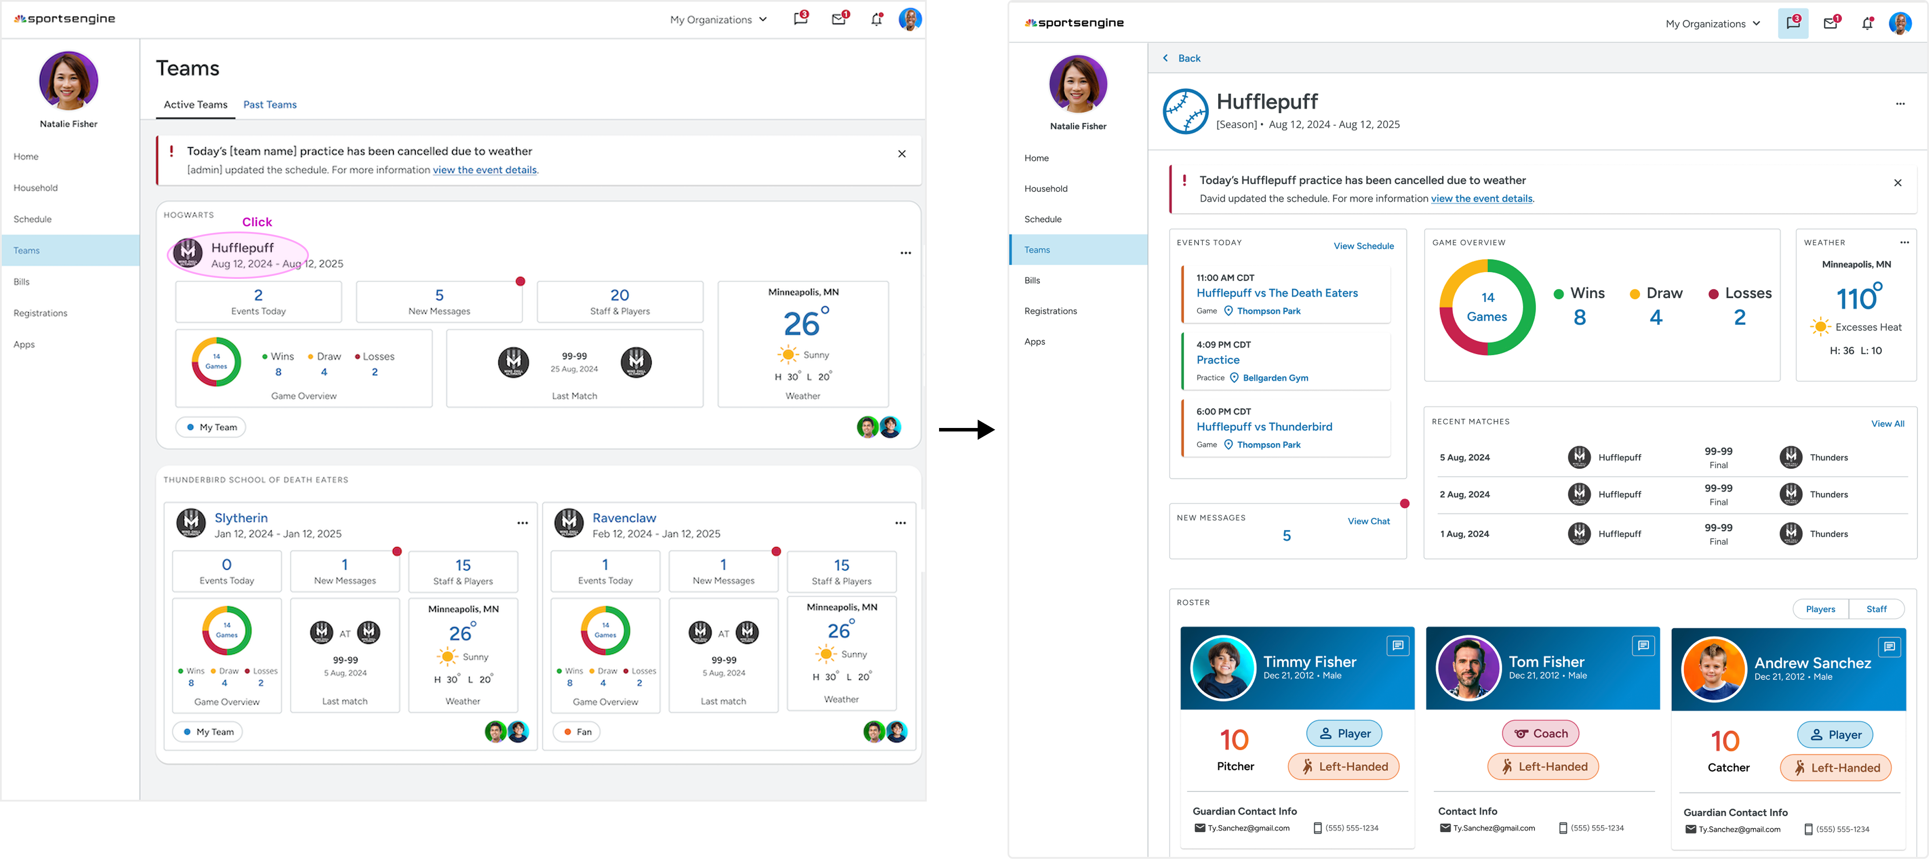Open Hufflepuff three-dot menu on Teams page

point(905,253)
